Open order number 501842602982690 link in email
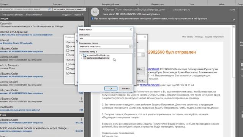The height and width of the screenshot is (137, 243). point(150,85)
